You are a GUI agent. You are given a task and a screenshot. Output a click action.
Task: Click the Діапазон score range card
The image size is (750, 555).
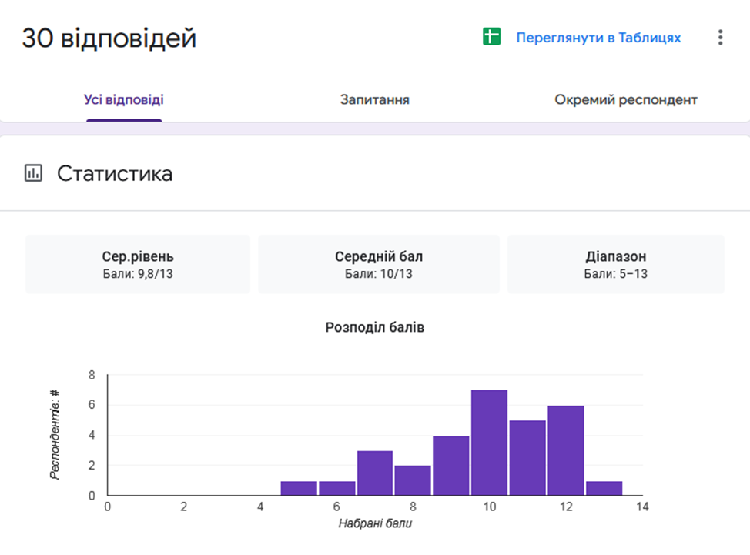click(x=615, y=264)
